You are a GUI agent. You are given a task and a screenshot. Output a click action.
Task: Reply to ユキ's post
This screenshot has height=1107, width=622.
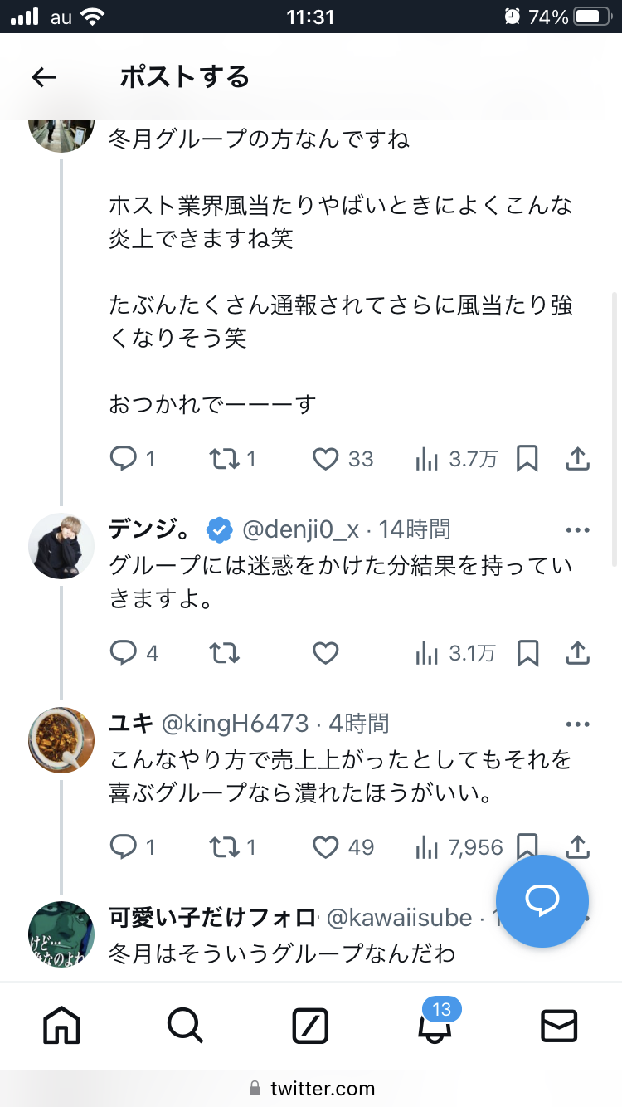click(123, 847)
